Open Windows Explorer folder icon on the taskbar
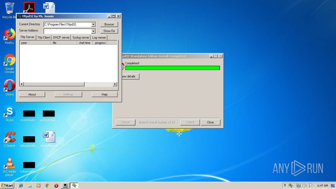This screenshot has width=336, height=189. tap(30, 186)
